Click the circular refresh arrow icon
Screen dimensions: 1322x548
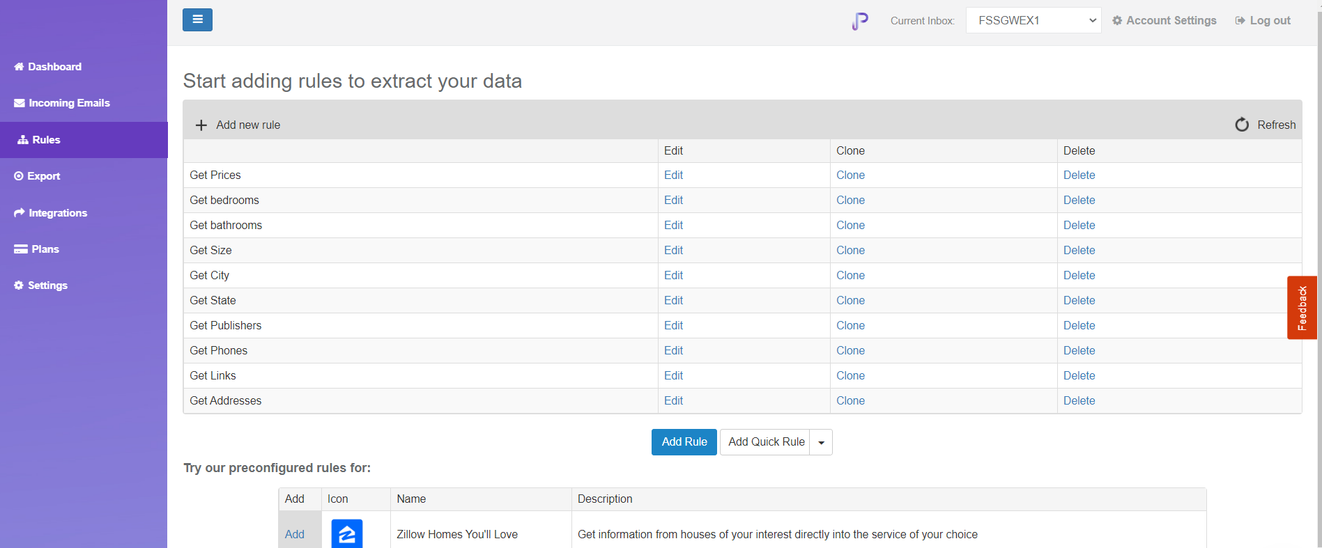[1242, 125]
